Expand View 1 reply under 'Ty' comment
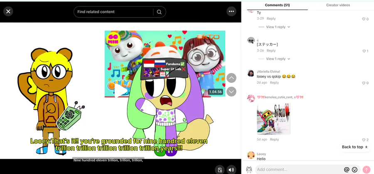Image resolution: width=374 pixels, height=174 pixels. tap(276, 27)
